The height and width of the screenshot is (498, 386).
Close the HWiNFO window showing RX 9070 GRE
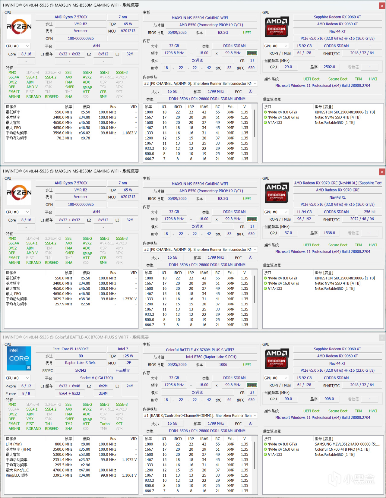point(382,172)
